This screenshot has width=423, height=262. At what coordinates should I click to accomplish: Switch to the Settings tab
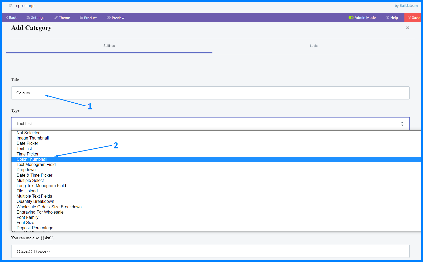[x=109, y=46]
